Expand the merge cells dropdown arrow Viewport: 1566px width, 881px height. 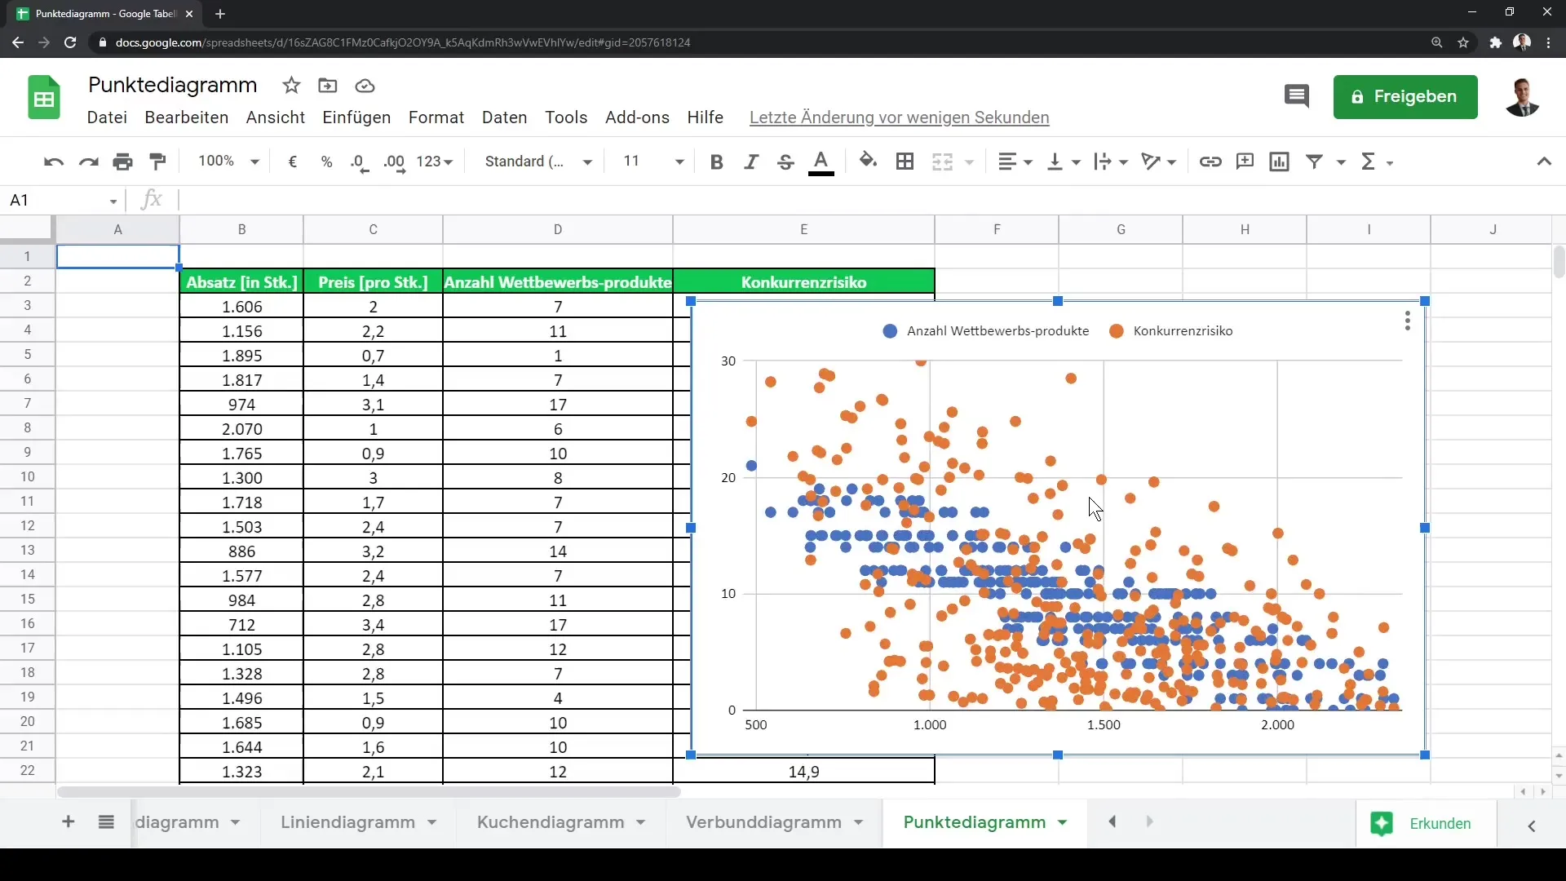point(970,162)
